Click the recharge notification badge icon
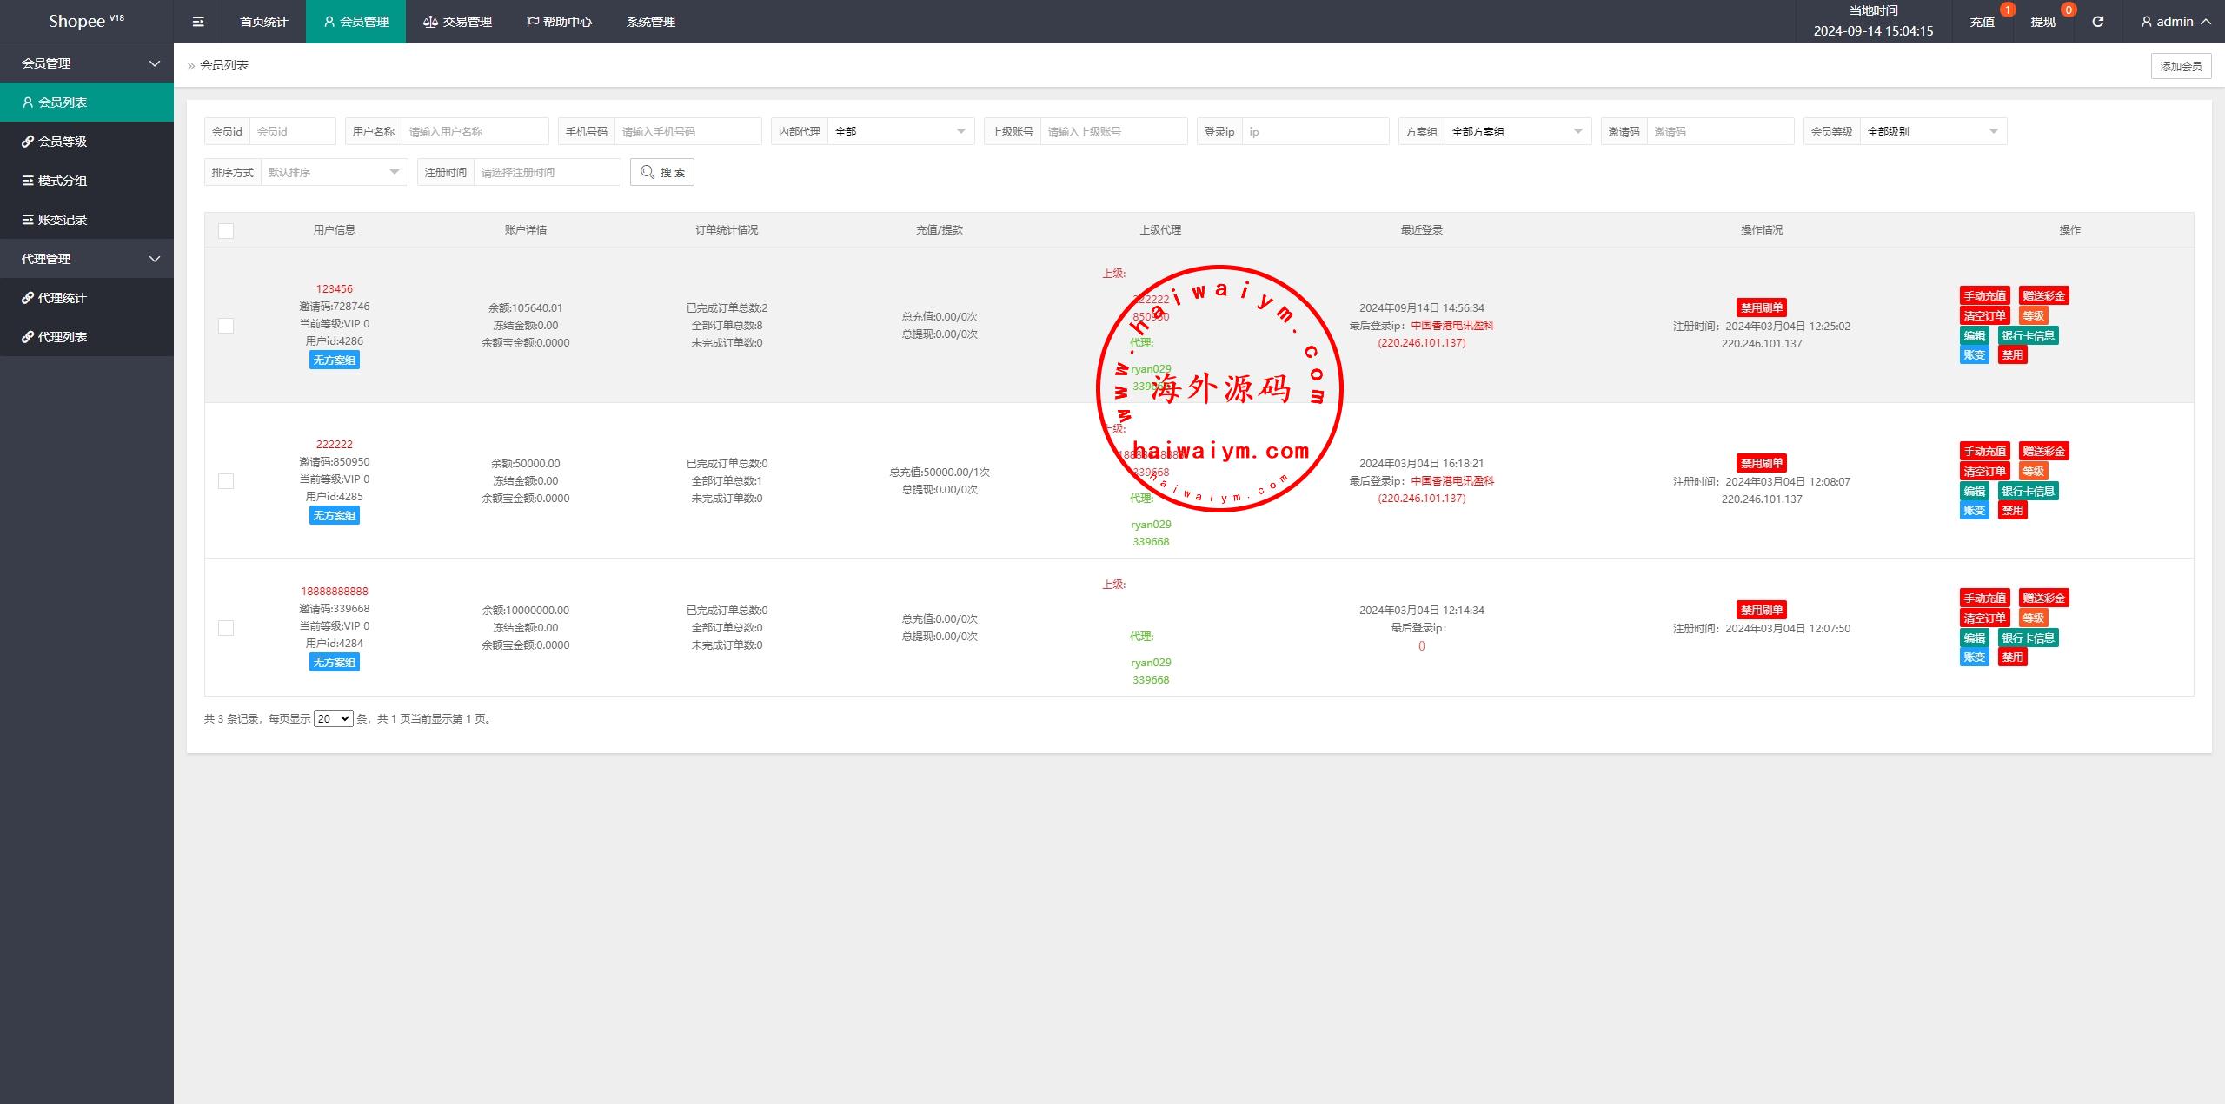 click(2007, 10)
